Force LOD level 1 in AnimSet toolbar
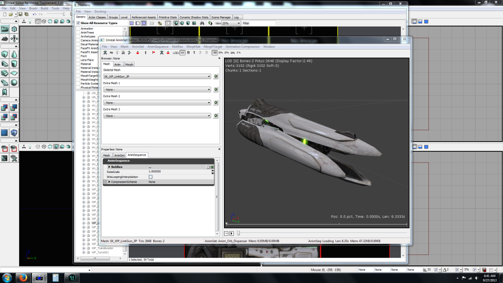Image resolution: width=503 pixels, height=283 pixels. [194, 53]
